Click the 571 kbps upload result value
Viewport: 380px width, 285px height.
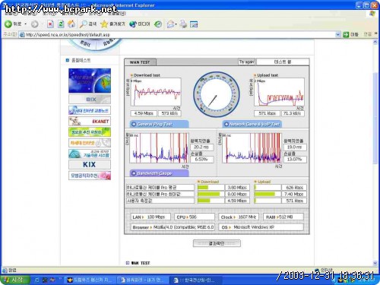click(267, 113)
